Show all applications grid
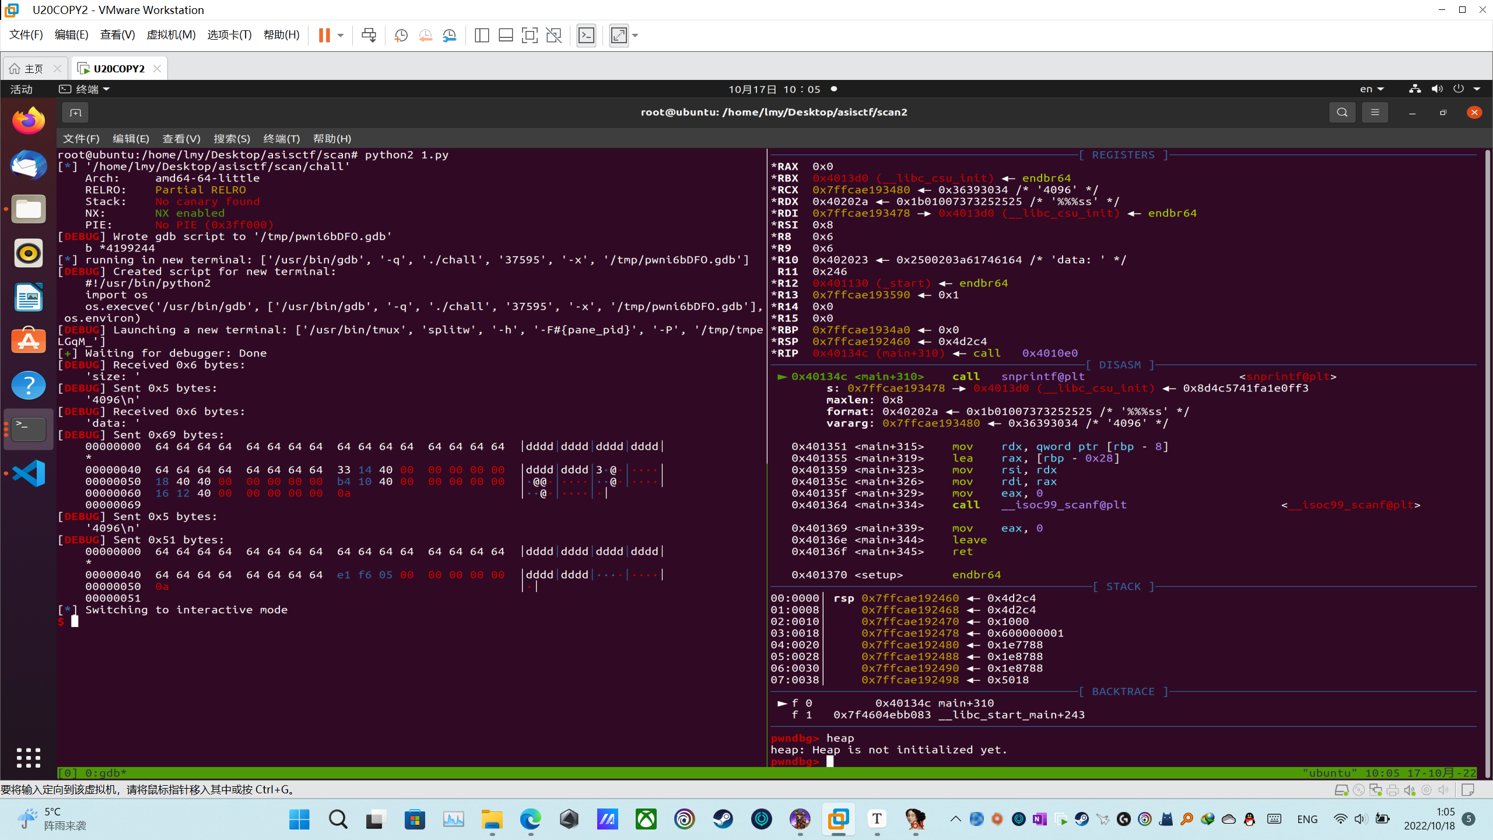 tap(28, 758)
